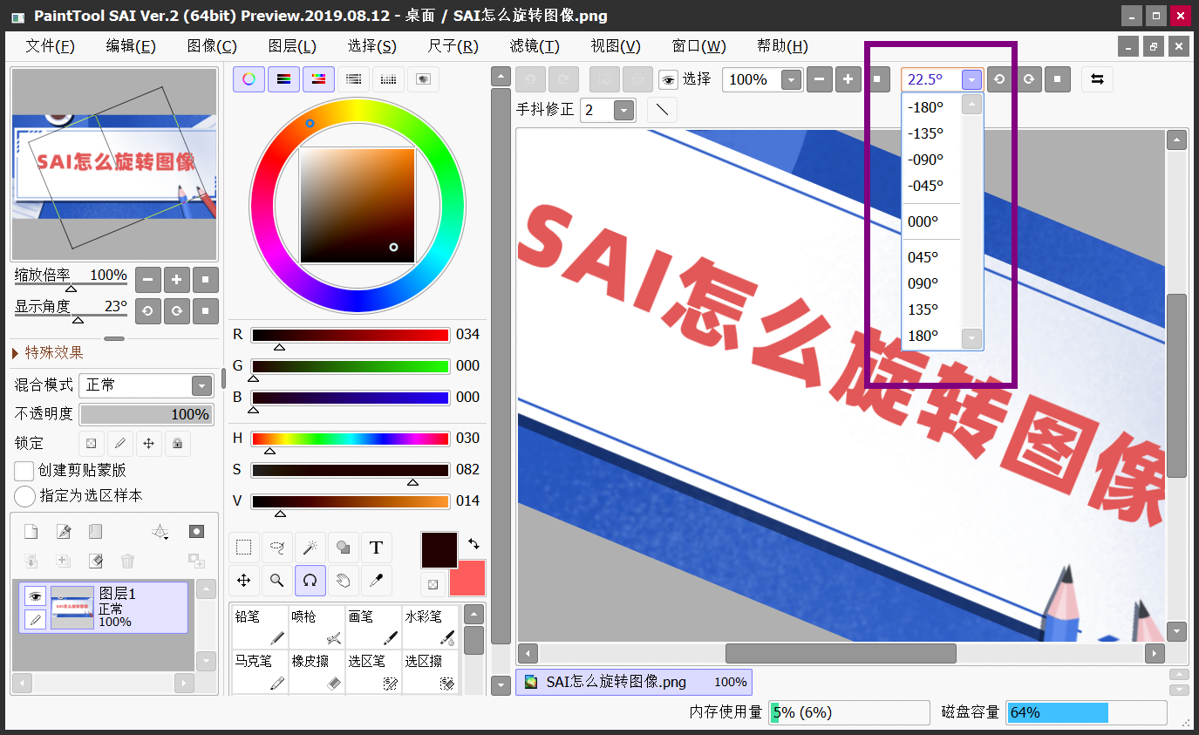Viewport: 1199px width, 735px height.
Task: Select the hand pan tool
Action: (343, 580)
